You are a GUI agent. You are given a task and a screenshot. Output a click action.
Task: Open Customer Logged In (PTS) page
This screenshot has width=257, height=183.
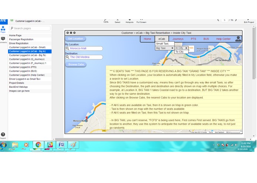(30, 67)
